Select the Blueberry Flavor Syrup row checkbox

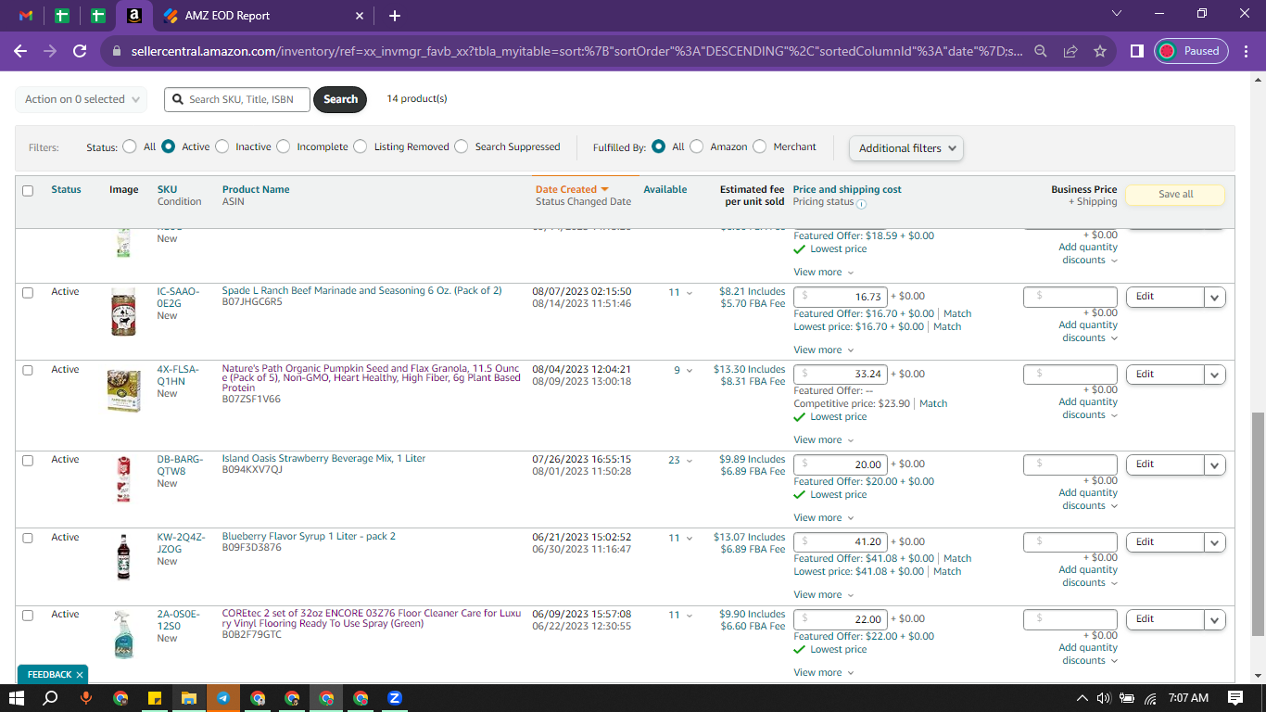(28, 539)
